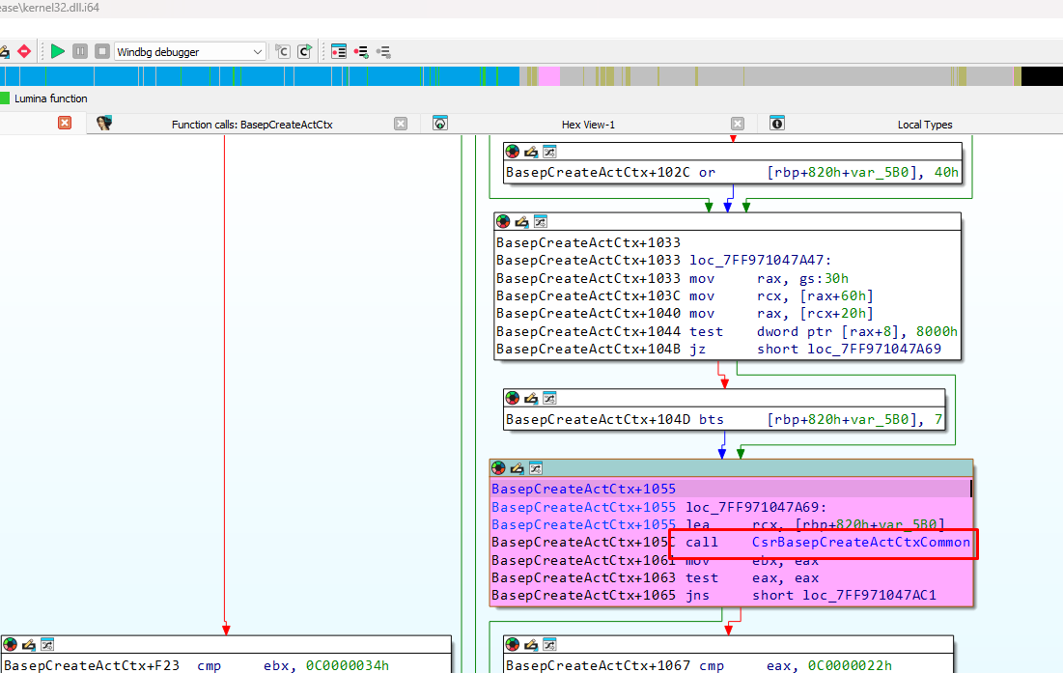Click the C icon with the gray flag
The width and height of the screenshot is (1063, 673).
(283, 51)
